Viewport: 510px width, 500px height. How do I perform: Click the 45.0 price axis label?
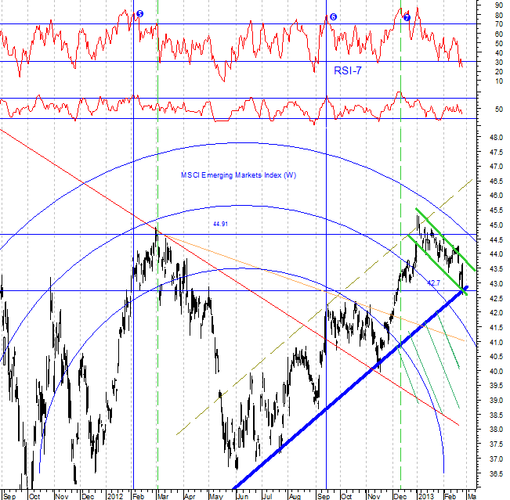496,225
